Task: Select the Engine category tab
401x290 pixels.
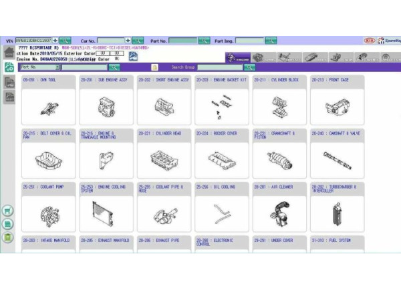Action: pos(238,58)
